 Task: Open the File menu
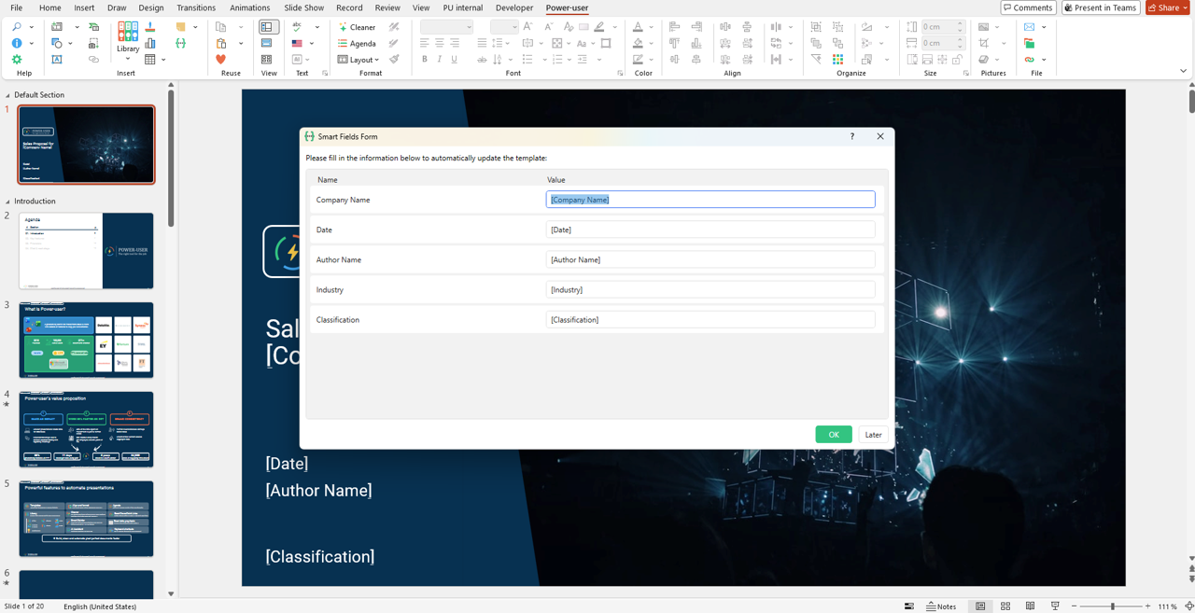pyautogui.click(x=17, y=7)
